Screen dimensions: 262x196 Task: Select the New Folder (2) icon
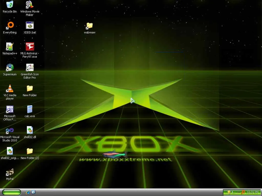pos(30,151)
